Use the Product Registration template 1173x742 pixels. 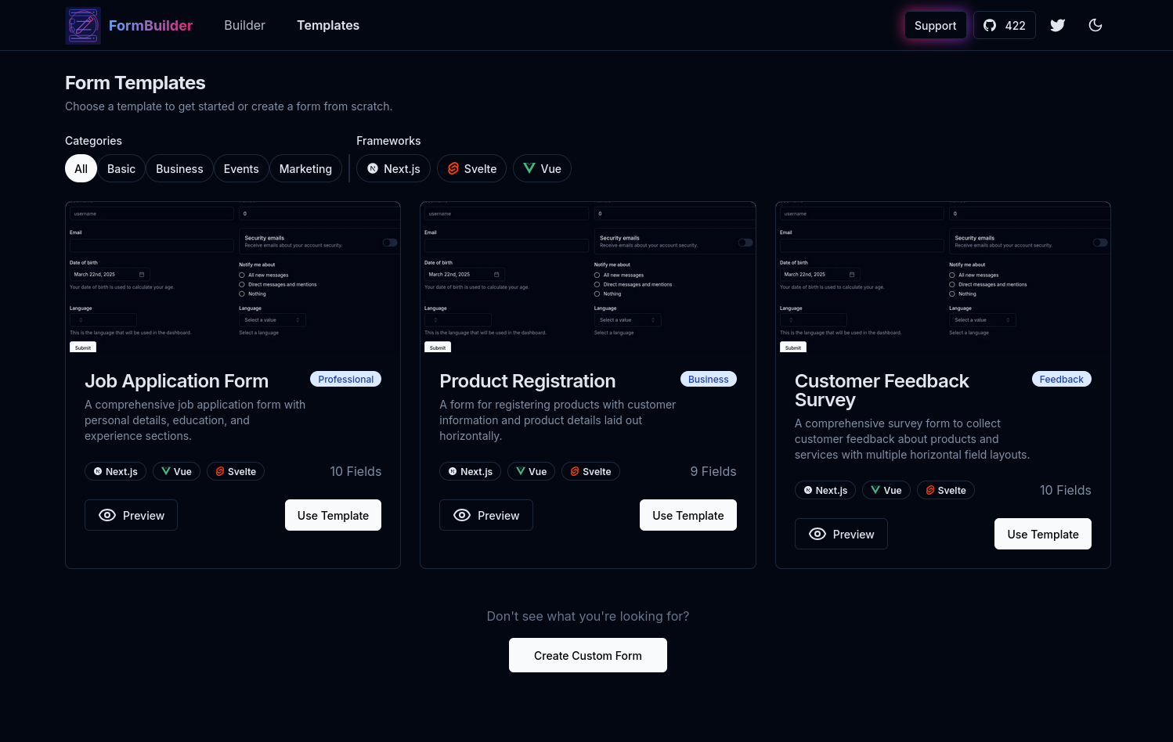(688, 515)
